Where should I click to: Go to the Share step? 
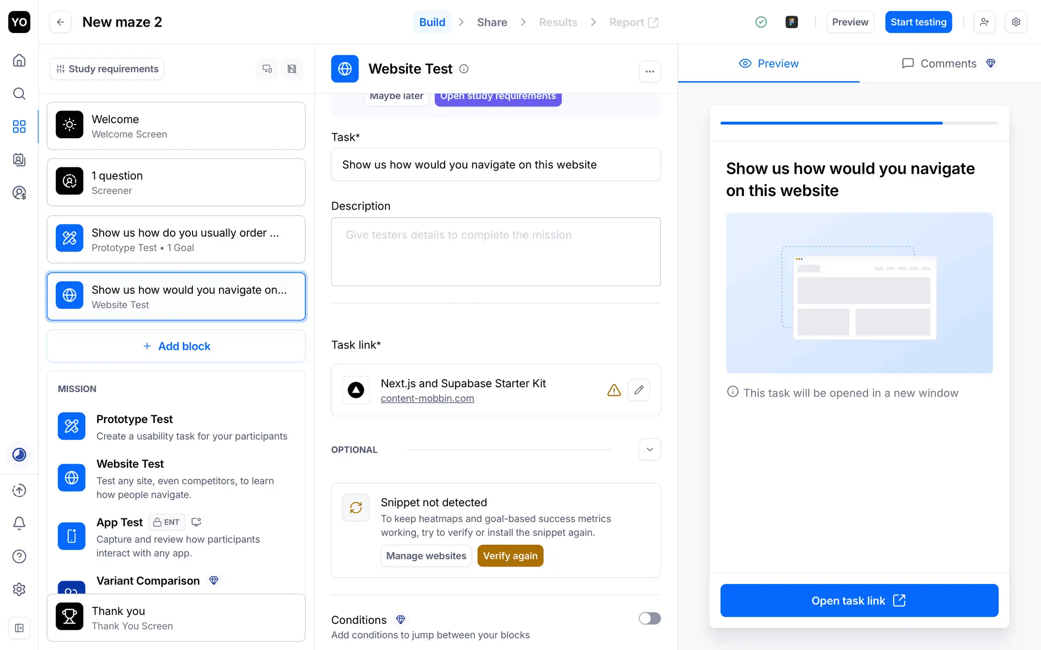[492, 22]
